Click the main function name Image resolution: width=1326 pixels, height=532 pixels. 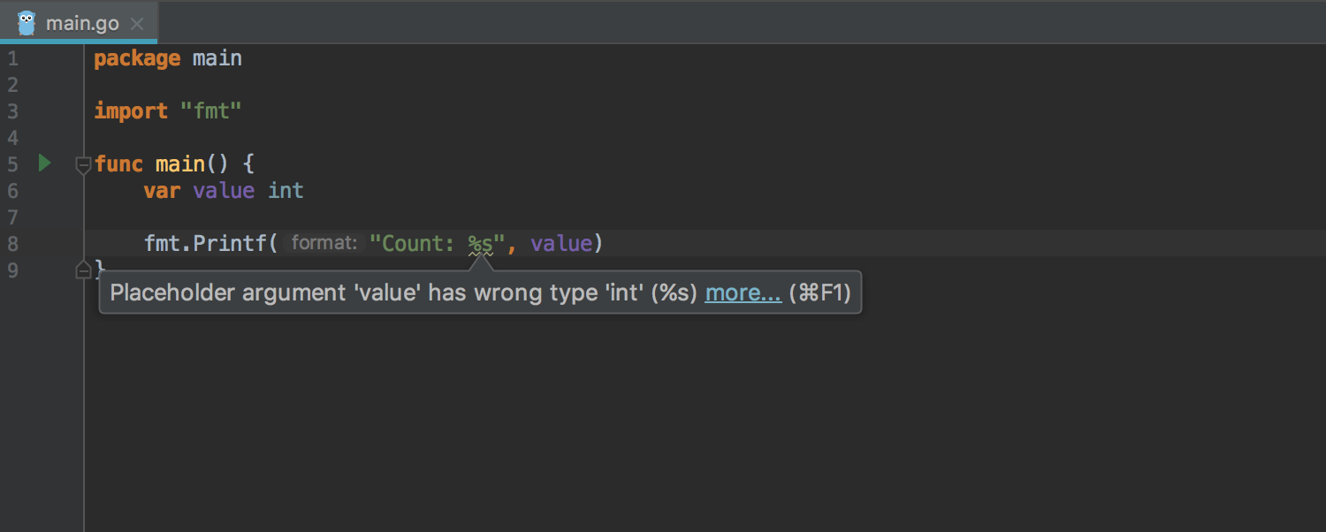(179, 164)
